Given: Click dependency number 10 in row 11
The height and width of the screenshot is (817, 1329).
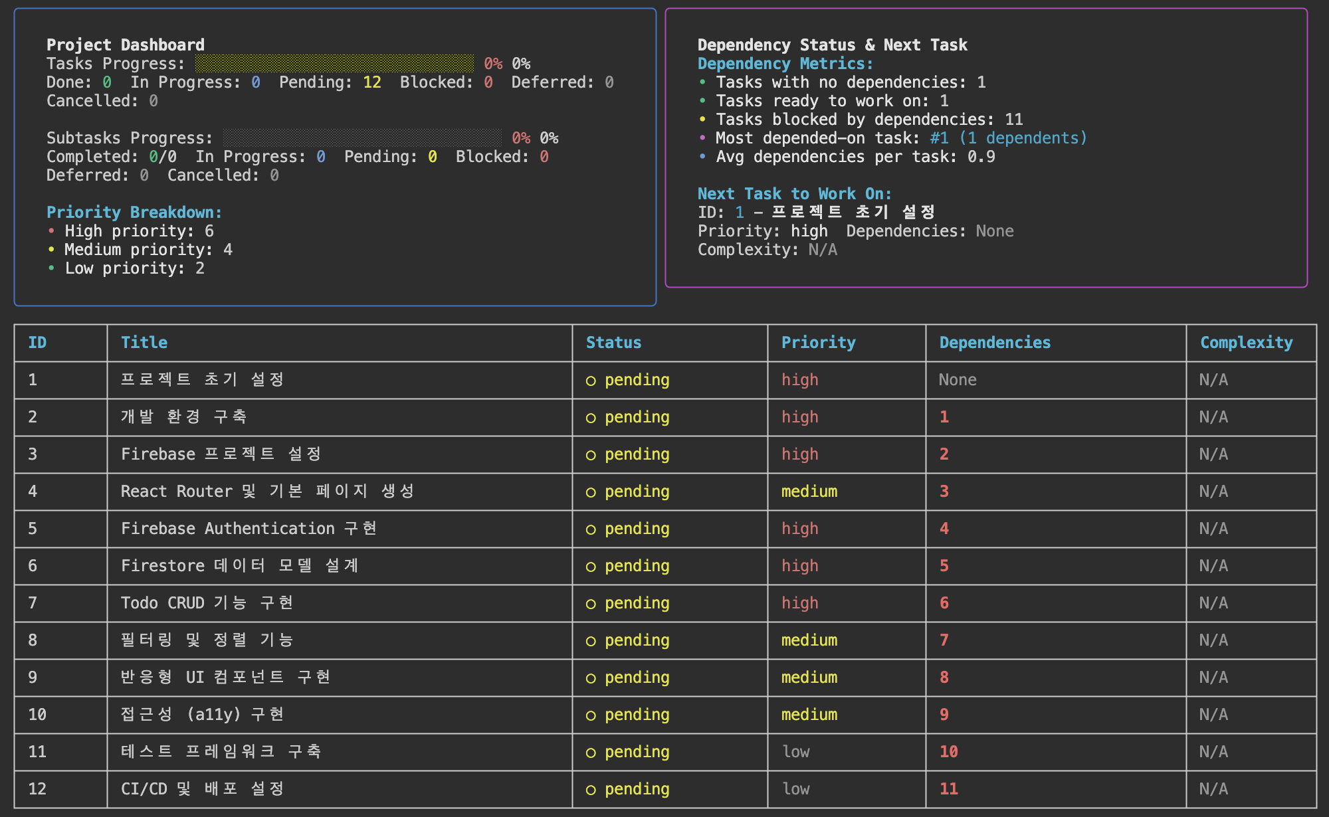Looking at the screenshot, I should coord(948,752).
